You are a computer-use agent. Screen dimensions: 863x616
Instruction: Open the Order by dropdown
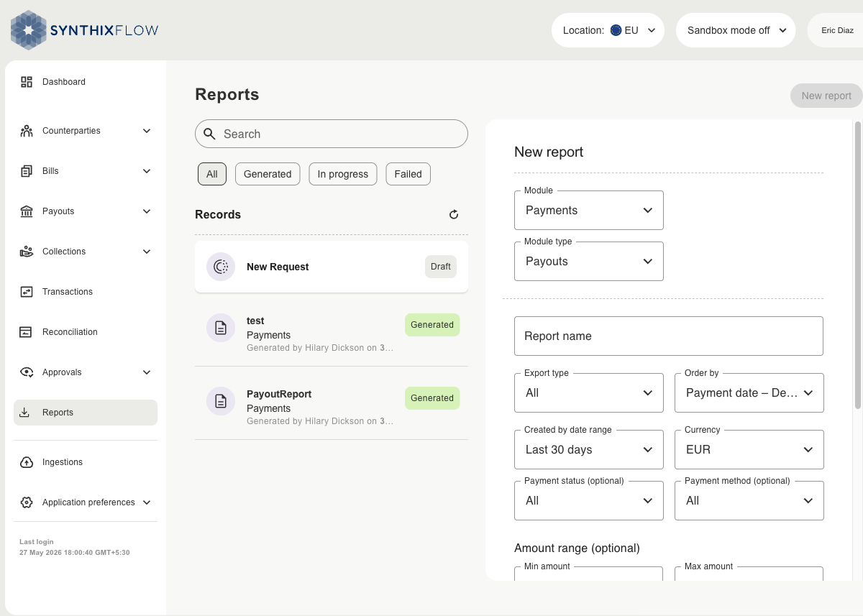(749, 393)
